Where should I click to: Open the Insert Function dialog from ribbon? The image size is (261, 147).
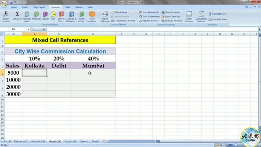click(x=6, y=16)
